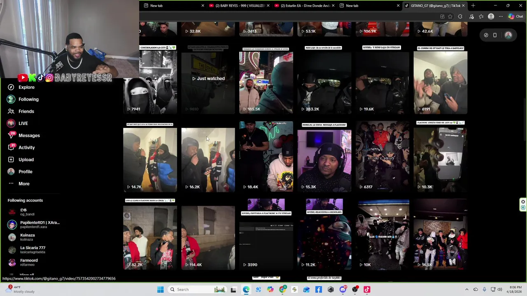The height and width of the screenshot is (296, 527).
Task: Open a new browser tab
Action: pyautogui.click(x=473, y=6)
